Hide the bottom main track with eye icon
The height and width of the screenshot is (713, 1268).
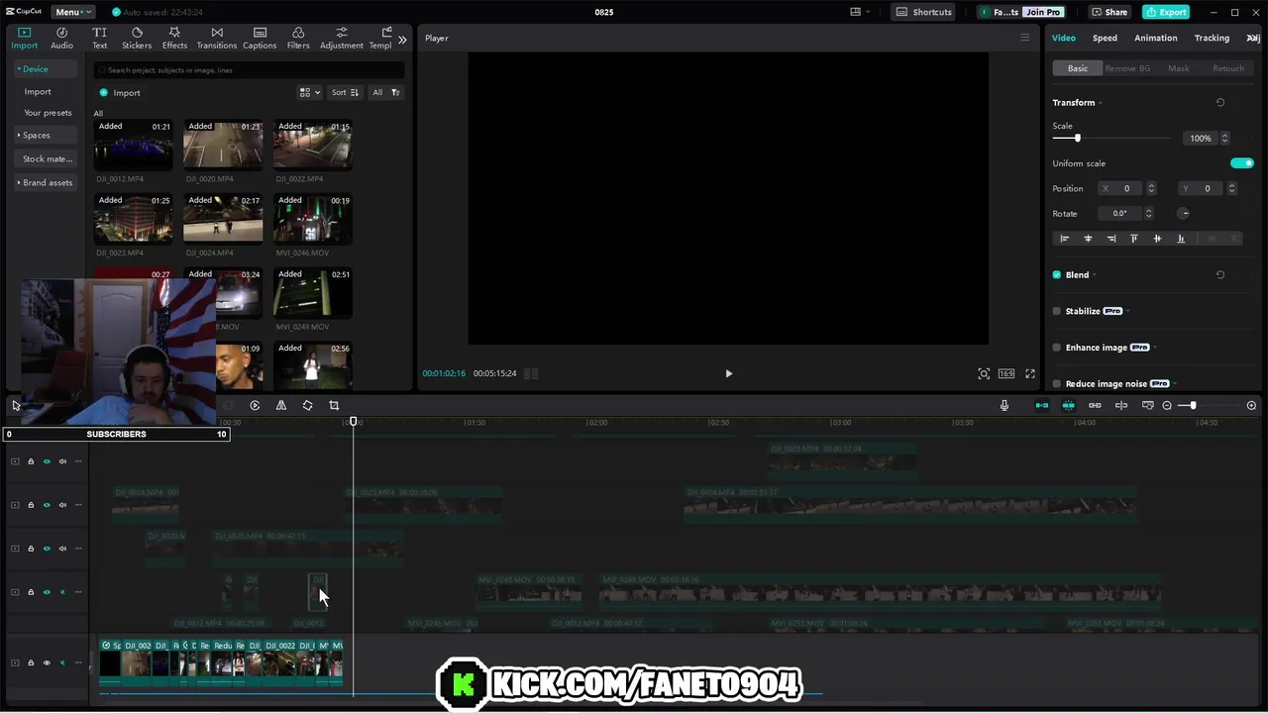(47, 662)
